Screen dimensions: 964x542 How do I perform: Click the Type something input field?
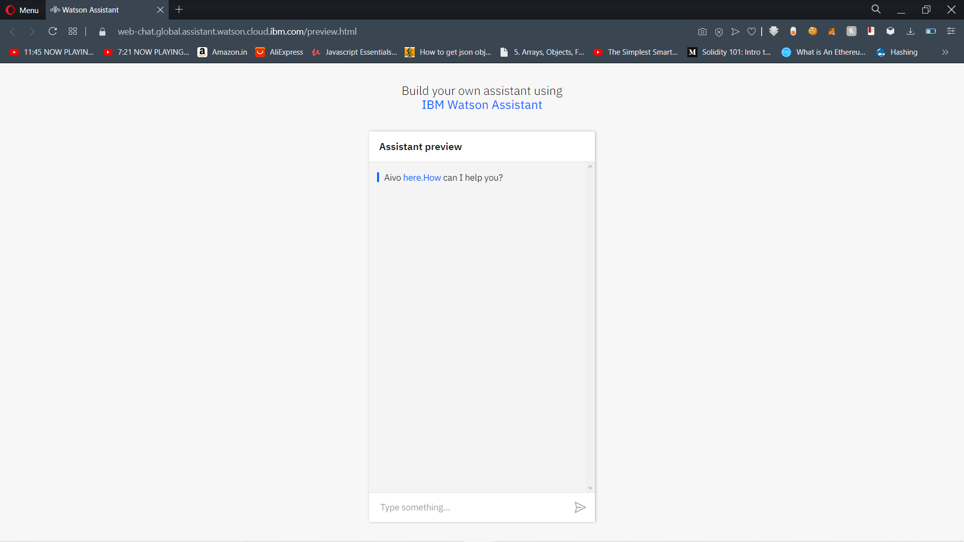(x=469, y=507)
